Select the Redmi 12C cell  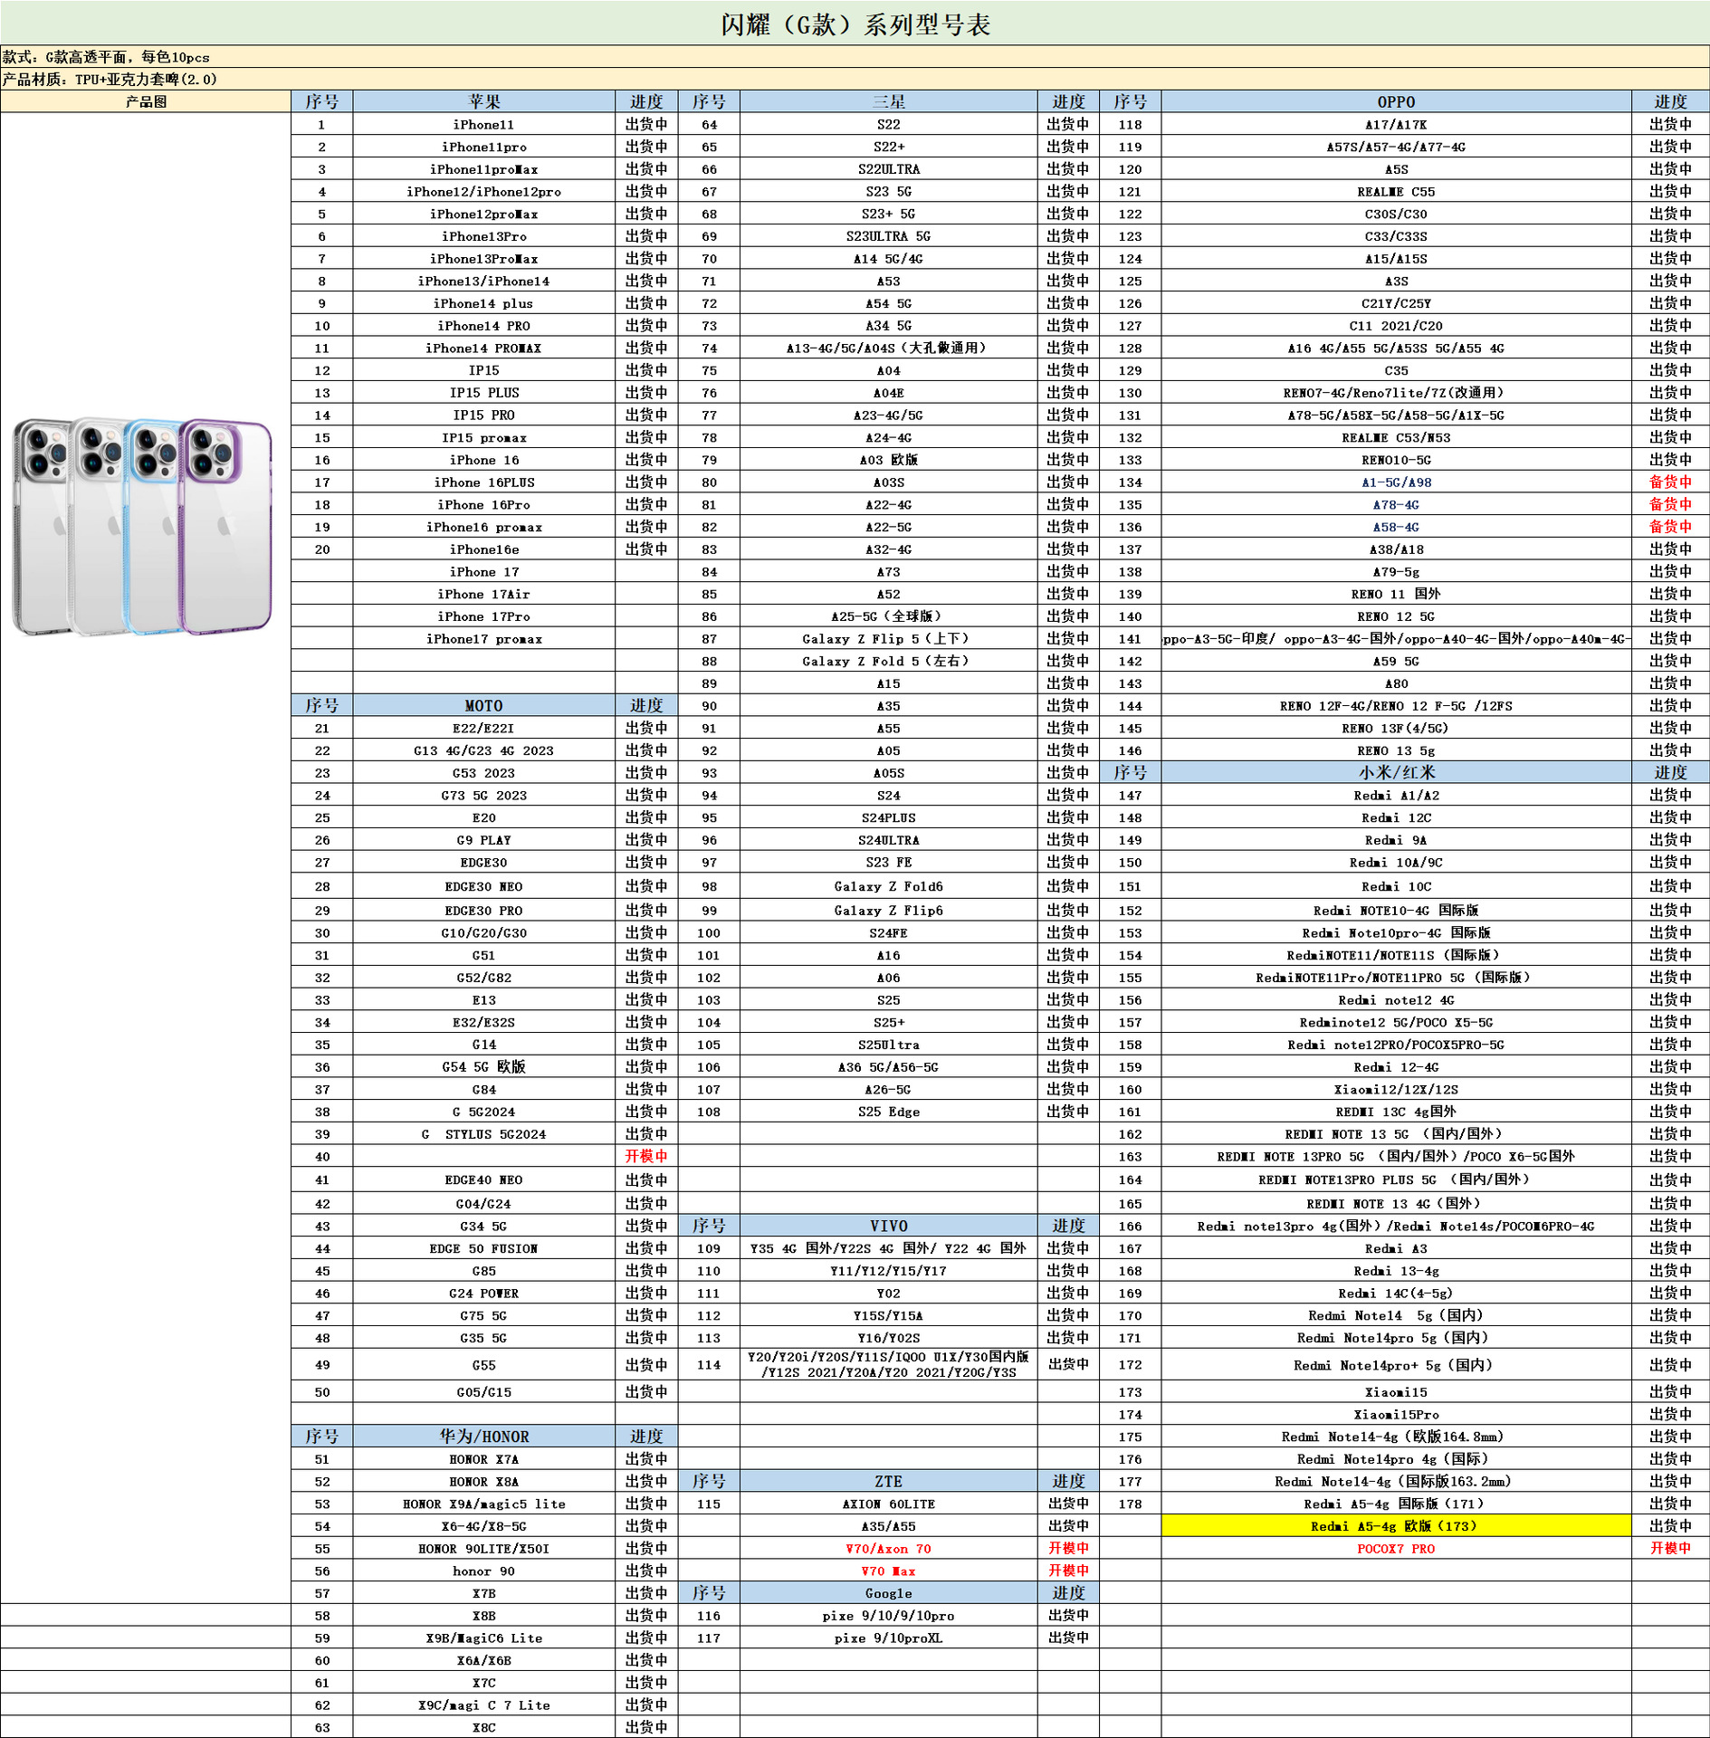pos(1396,817)
